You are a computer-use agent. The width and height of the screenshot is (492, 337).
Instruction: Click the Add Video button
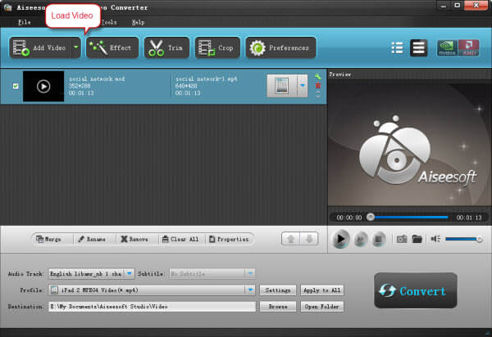(x=40, y=47)
